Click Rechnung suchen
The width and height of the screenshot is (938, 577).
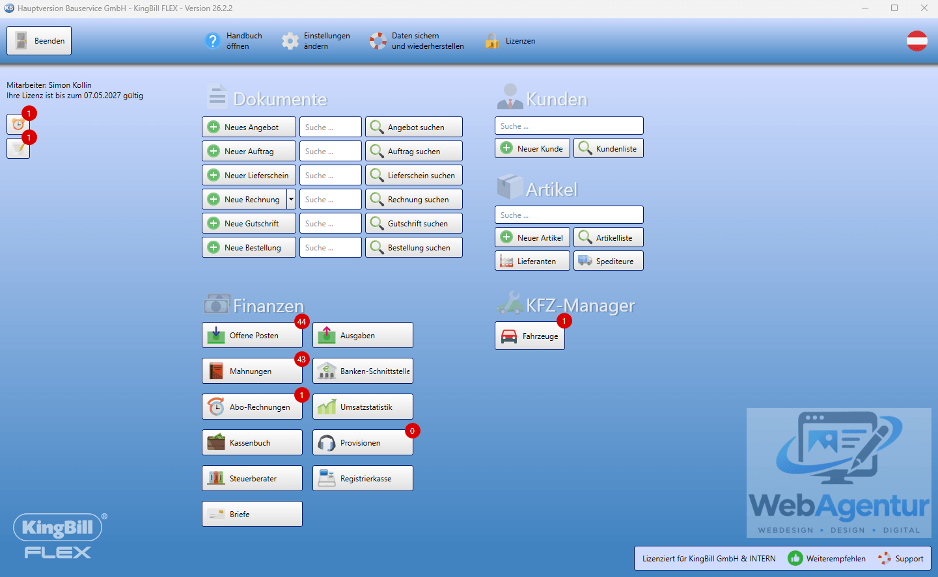click(414, 200)
